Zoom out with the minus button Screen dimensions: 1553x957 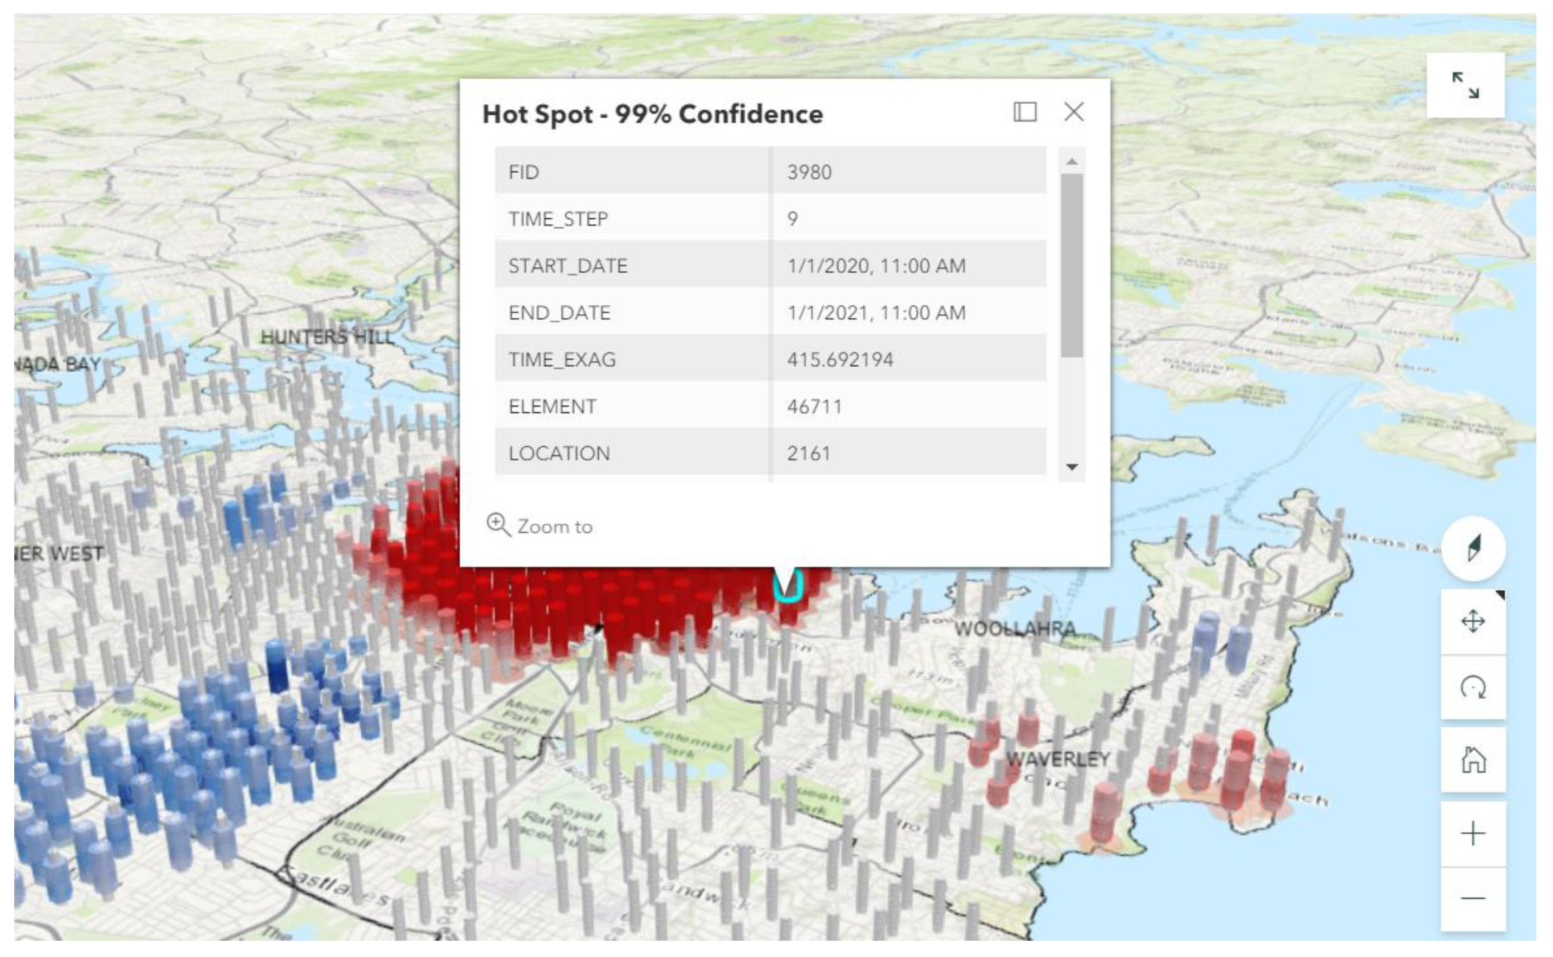click(x=1472, y=898)
